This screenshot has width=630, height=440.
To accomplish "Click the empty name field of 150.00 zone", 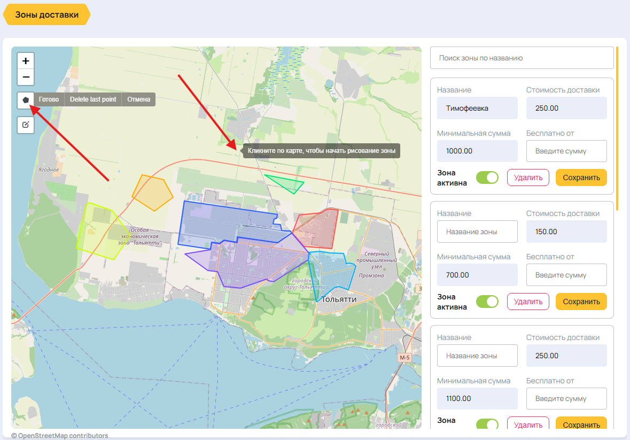I will click(477, 231).
